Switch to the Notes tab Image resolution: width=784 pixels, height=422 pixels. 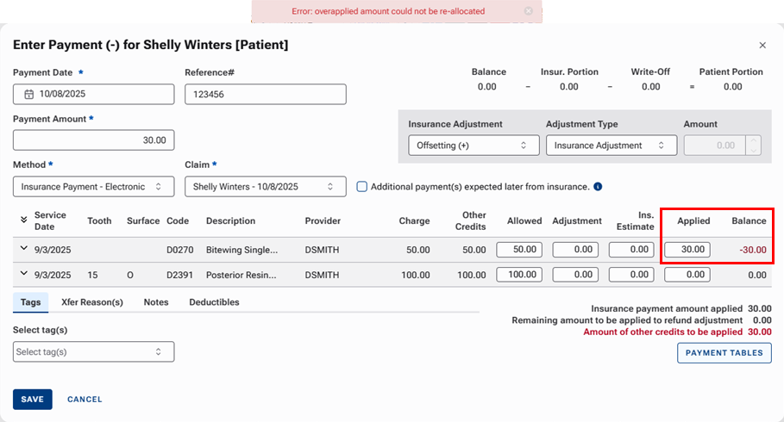click(156, 302)
